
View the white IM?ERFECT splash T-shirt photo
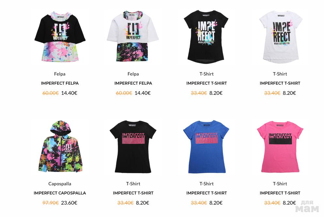pos(281,37)
